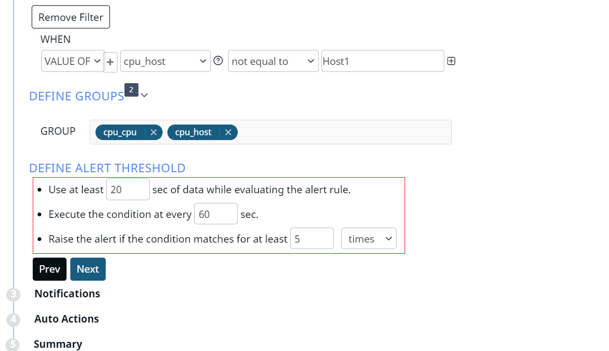
Task: Add a condition with the boxed plus icon
Action: pos(451,61)
